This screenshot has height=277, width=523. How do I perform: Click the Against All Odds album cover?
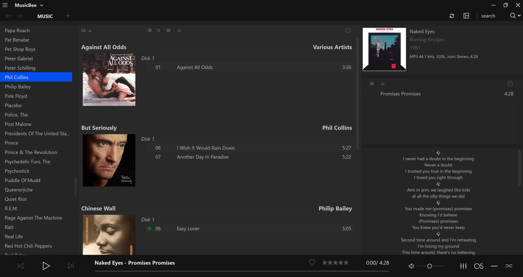click(x=109, y=80)
